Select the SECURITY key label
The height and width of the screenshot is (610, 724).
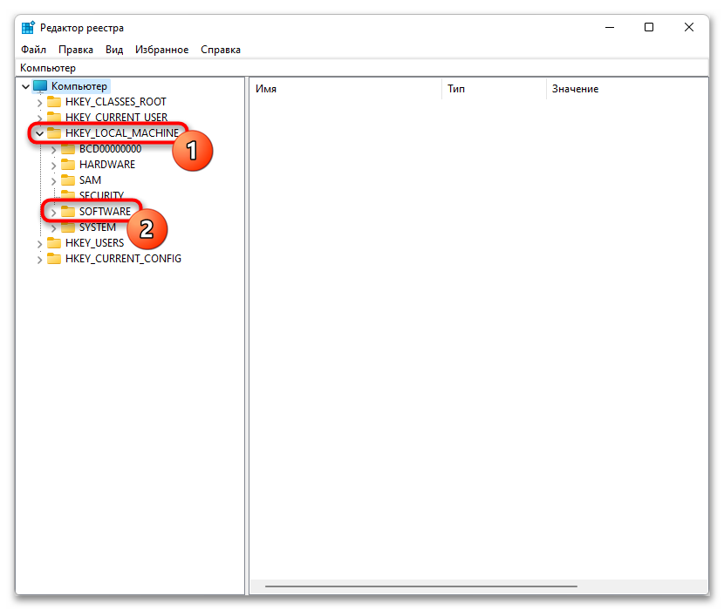click(101, 196)
